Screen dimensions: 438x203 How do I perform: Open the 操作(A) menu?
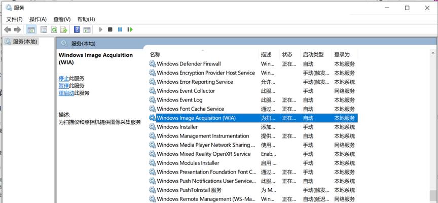38,19
